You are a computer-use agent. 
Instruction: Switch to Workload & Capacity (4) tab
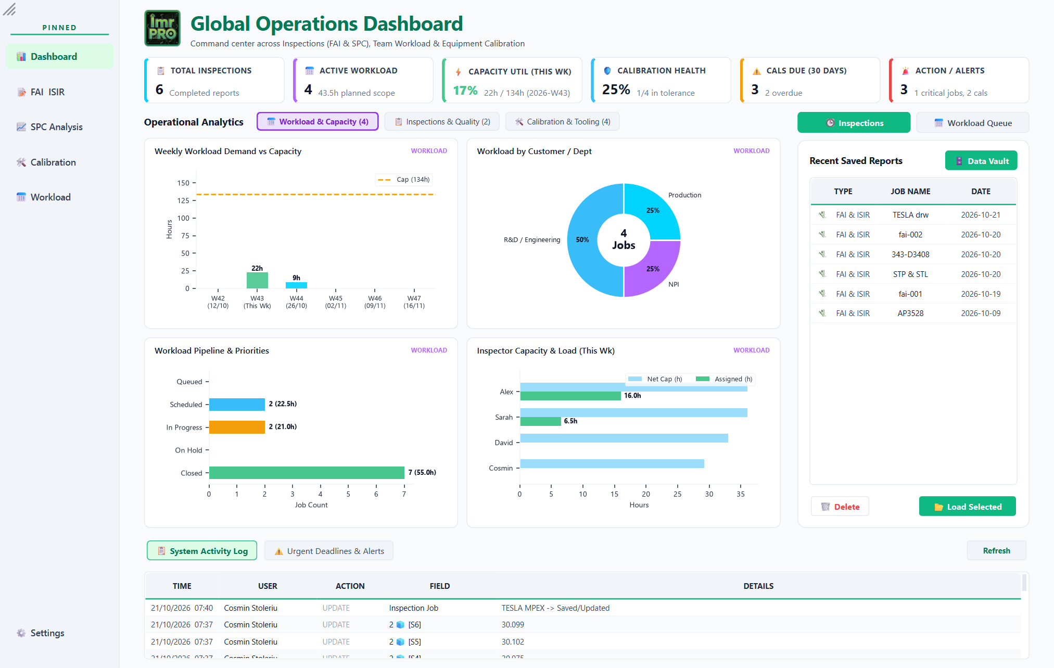(318, 122)
